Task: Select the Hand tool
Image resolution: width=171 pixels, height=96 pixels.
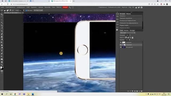Action: tap(2, 62)
